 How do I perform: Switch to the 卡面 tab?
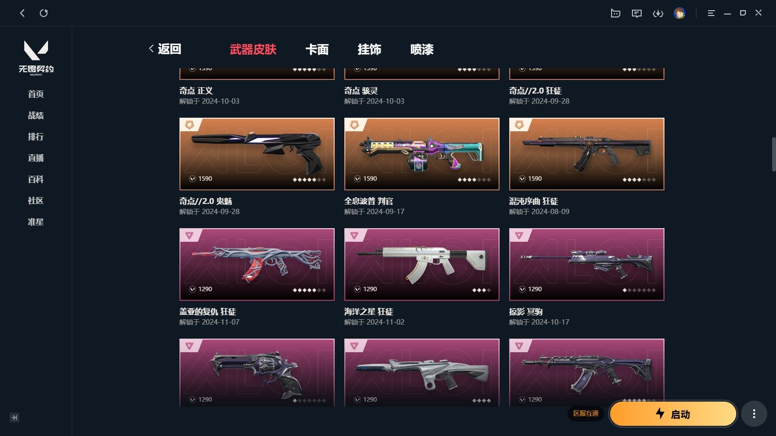click(317, 49)
